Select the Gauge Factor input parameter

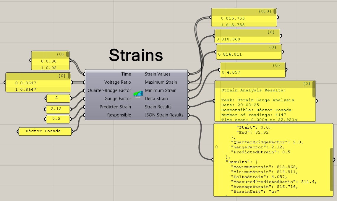click(x=118, y=99)
